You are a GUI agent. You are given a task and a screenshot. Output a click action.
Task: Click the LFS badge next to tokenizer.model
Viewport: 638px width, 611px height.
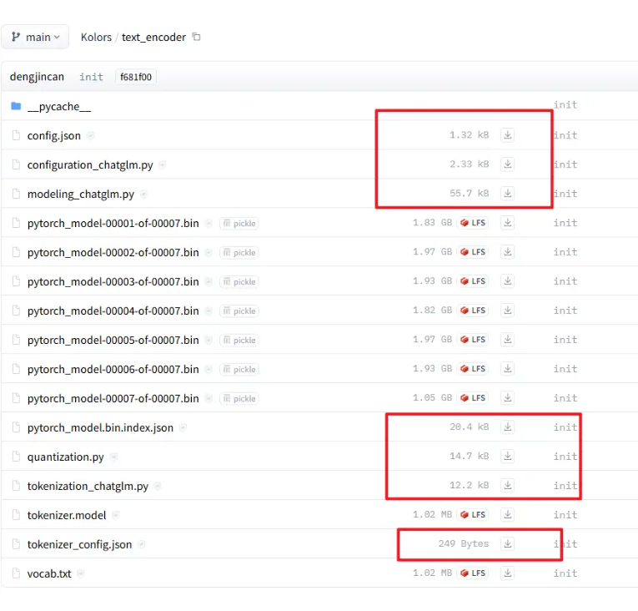[472, 515]
